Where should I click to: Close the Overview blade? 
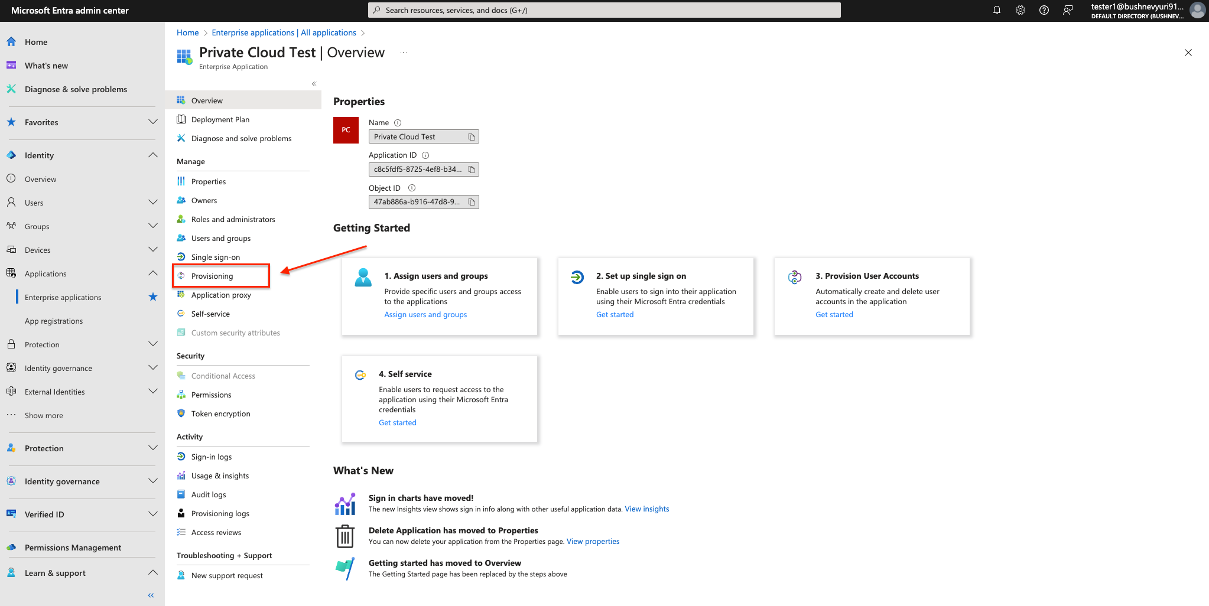pyautogui.click(x=1188, y=53)
